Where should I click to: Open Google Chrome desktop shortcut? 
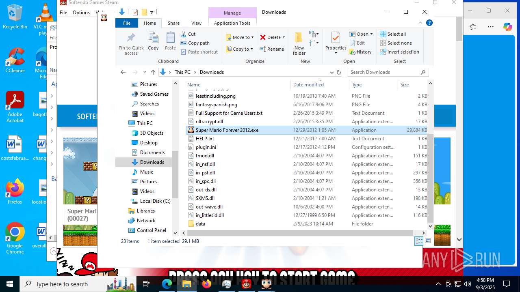(x=15, y=238)
